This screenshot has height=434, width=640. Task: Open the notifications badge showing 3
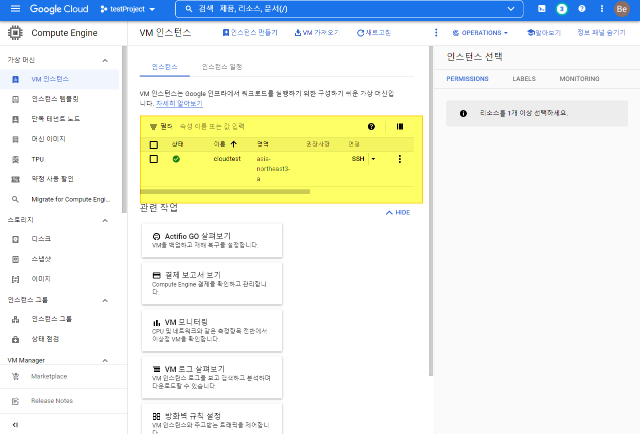[x=562, y=9]
